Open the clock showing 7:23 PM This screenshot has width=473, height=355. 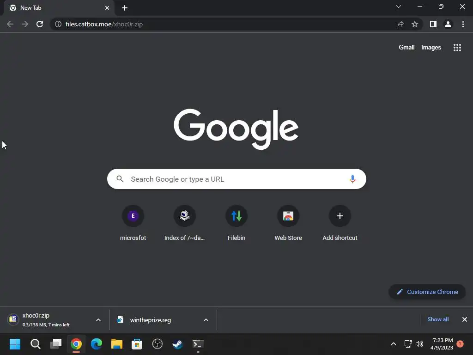tap(442, 344)
